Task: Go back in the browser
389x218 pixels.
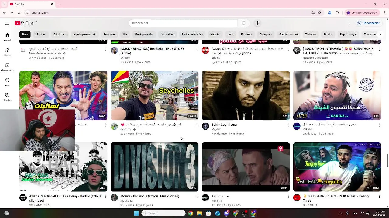Action: pos(4,13)
